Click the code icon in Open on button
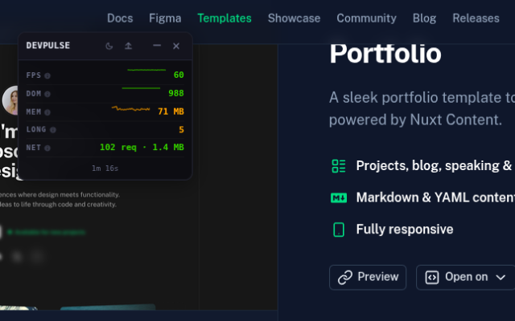Image resolution: width=515 pixels, height=321 pixels. click(x=432, y=278)
